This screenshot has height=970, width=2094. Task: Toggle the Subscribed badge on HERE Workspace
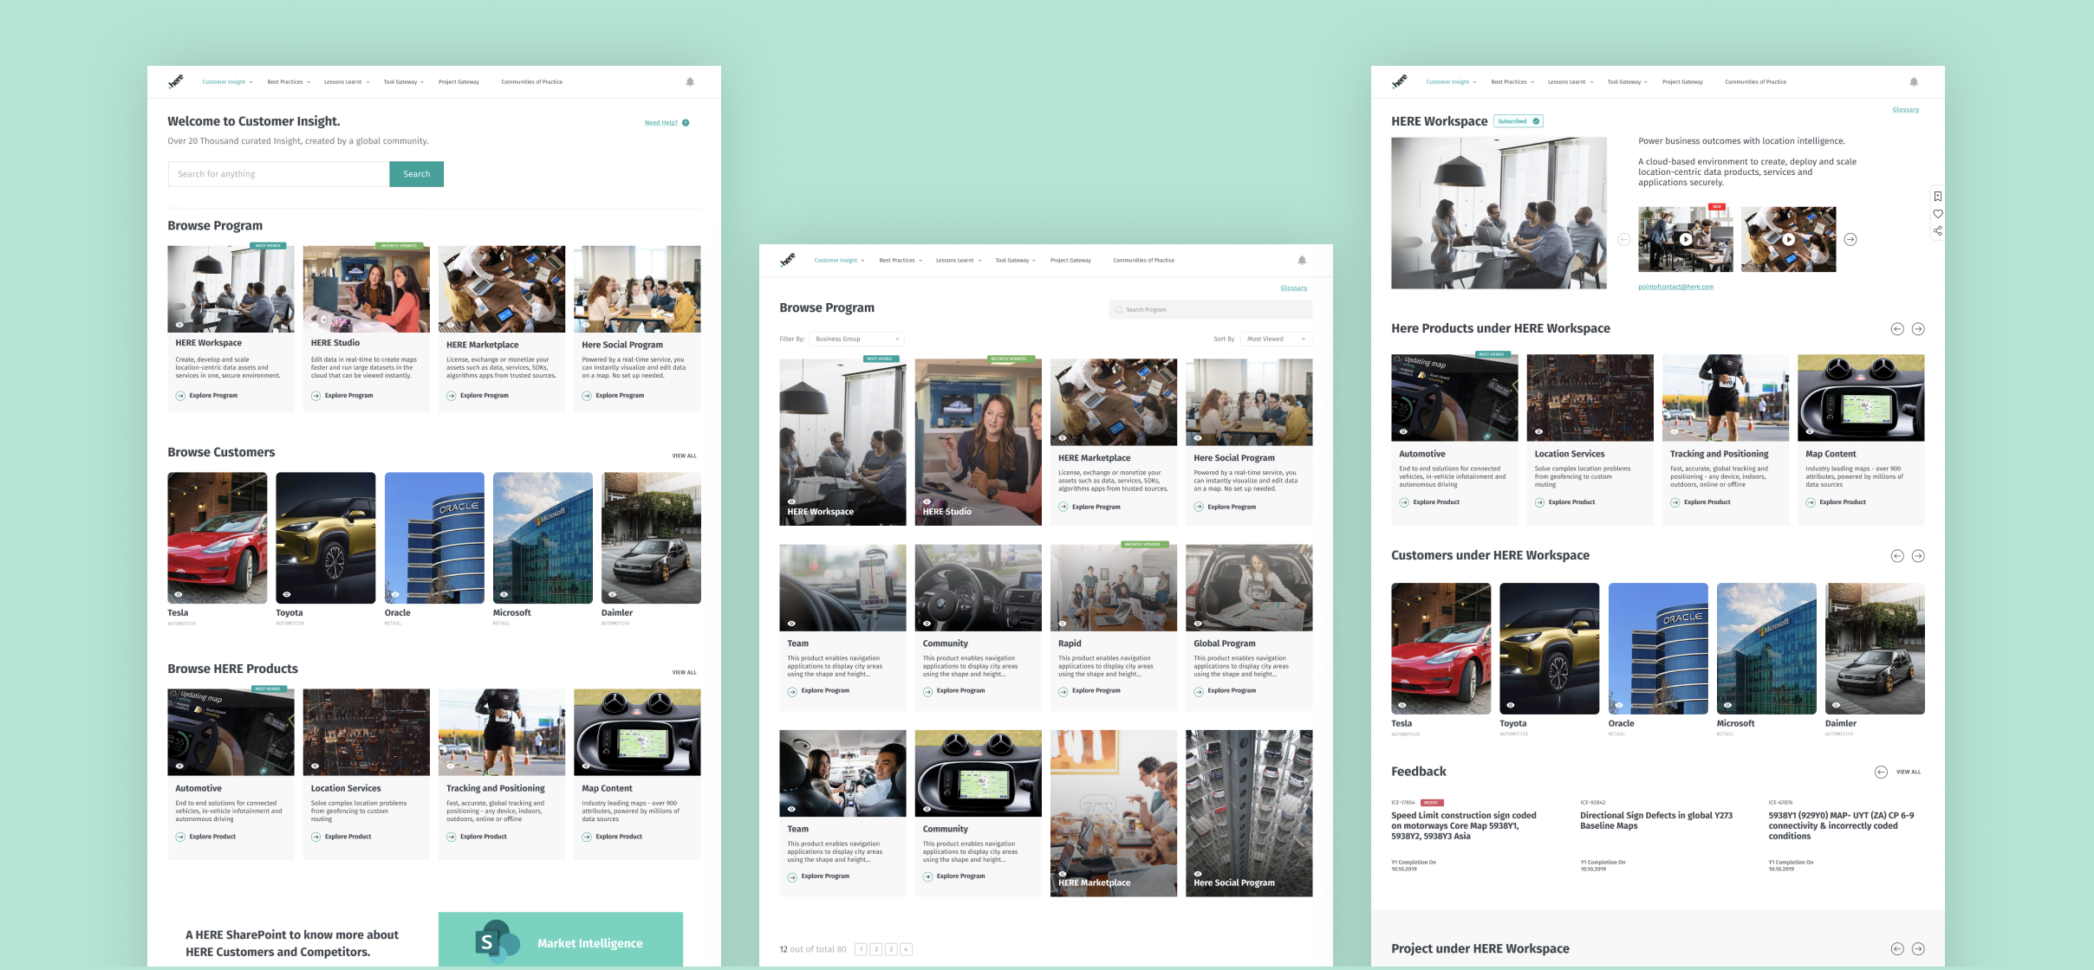tap(1518, 121)
